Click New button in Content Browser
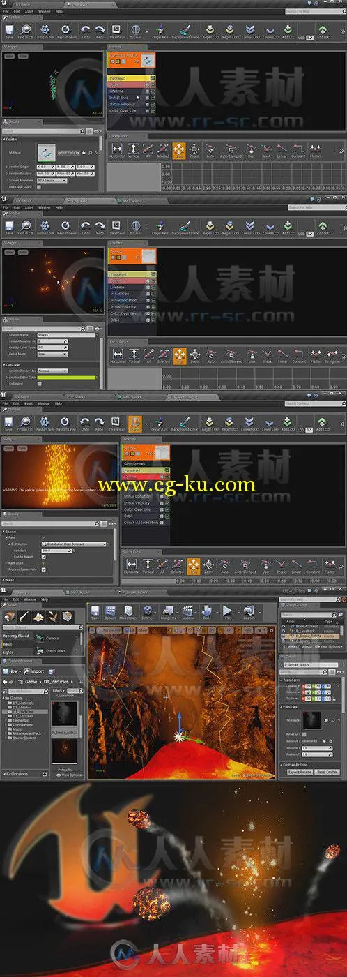Image resolution: width=347 pixels, height=977 pixels. click(x=13, y=671)
